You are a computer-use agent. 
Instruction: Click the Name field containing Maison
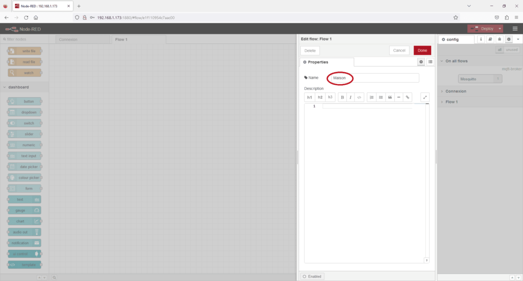373,78
